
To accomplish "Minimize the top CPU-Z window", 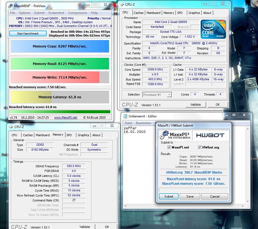I will tap(205, 4).
